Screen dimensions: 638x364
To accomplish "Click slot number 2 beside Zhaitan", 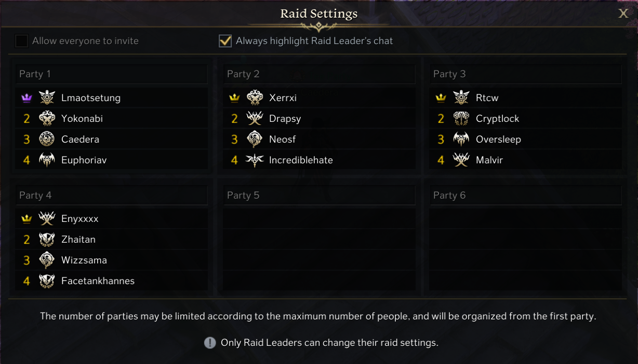I will [26, 240].
